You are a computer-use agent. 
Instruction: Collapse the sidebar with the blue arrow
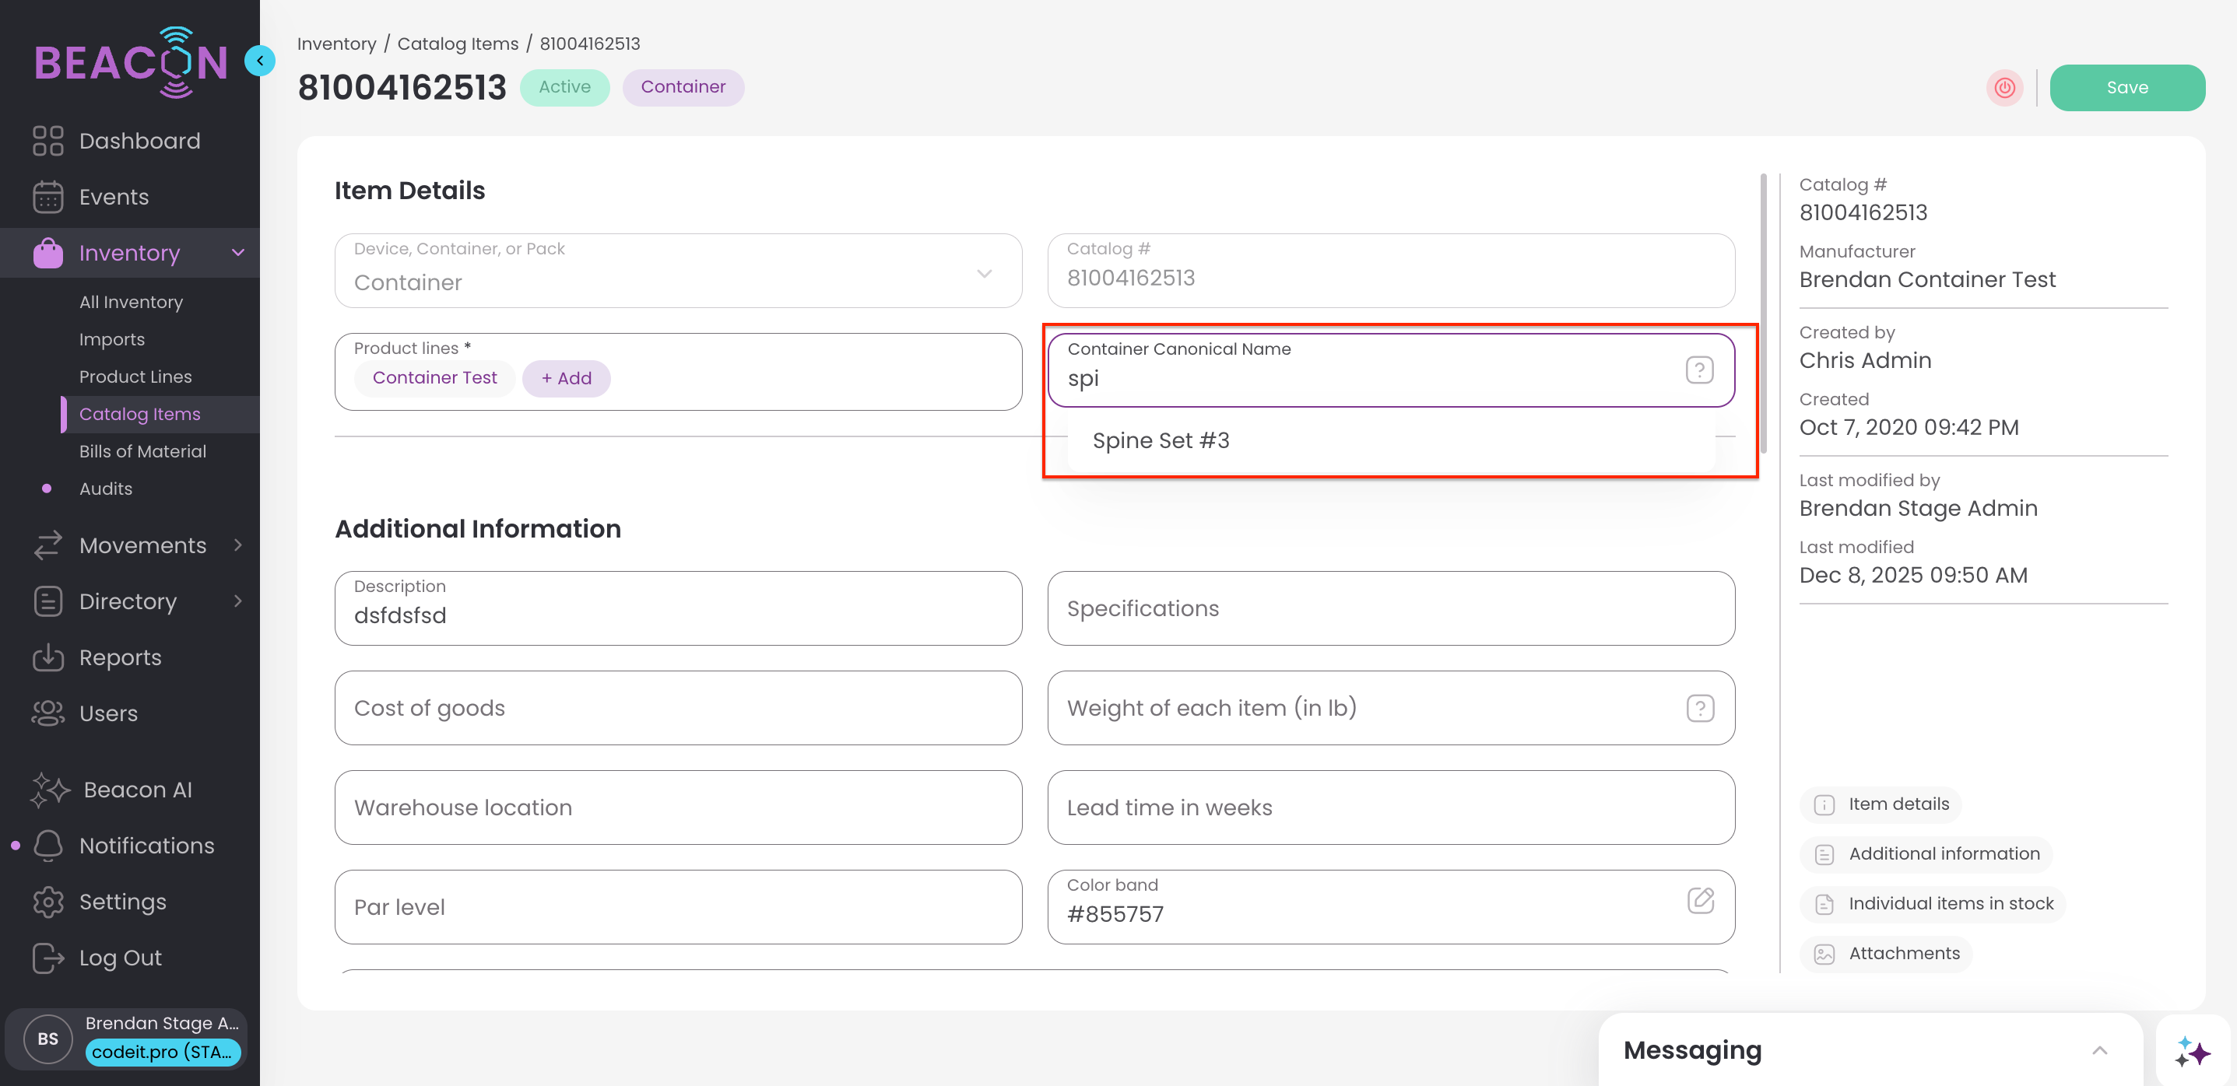point(260,61)
